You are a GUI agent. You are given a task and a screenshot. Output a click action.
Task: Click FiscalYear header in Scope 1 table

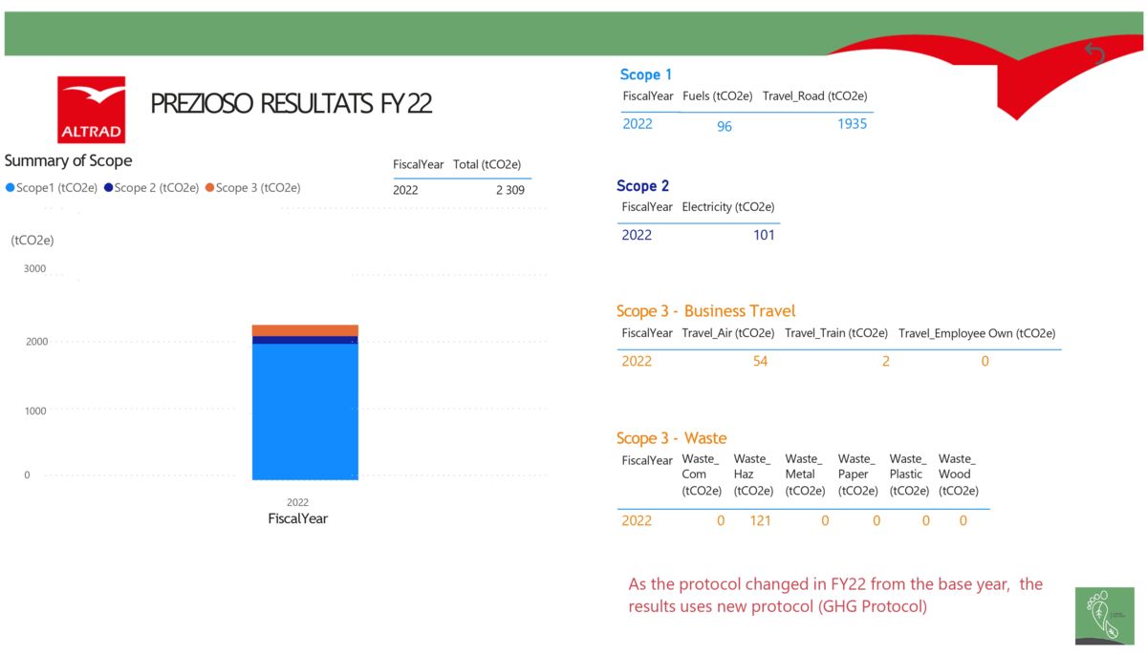click(648, 96)
